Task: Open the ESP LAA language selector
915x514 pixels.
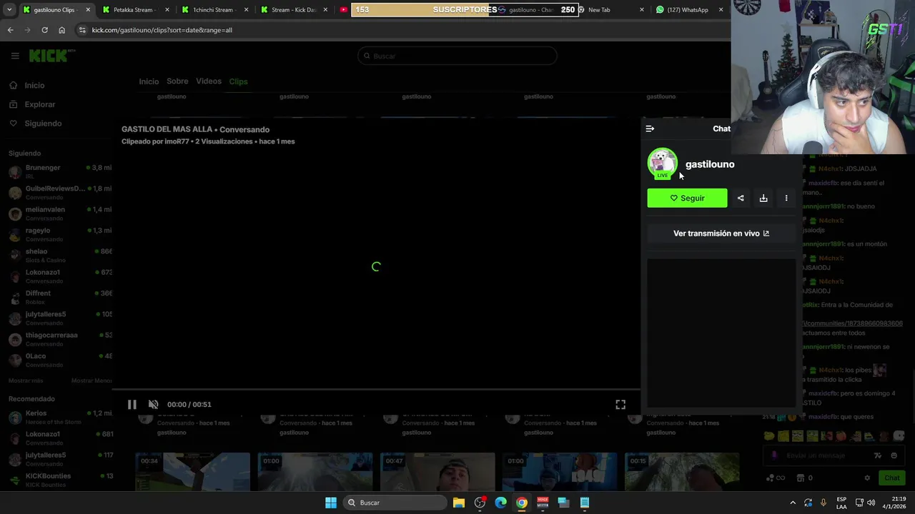Action: pos(842,503)
